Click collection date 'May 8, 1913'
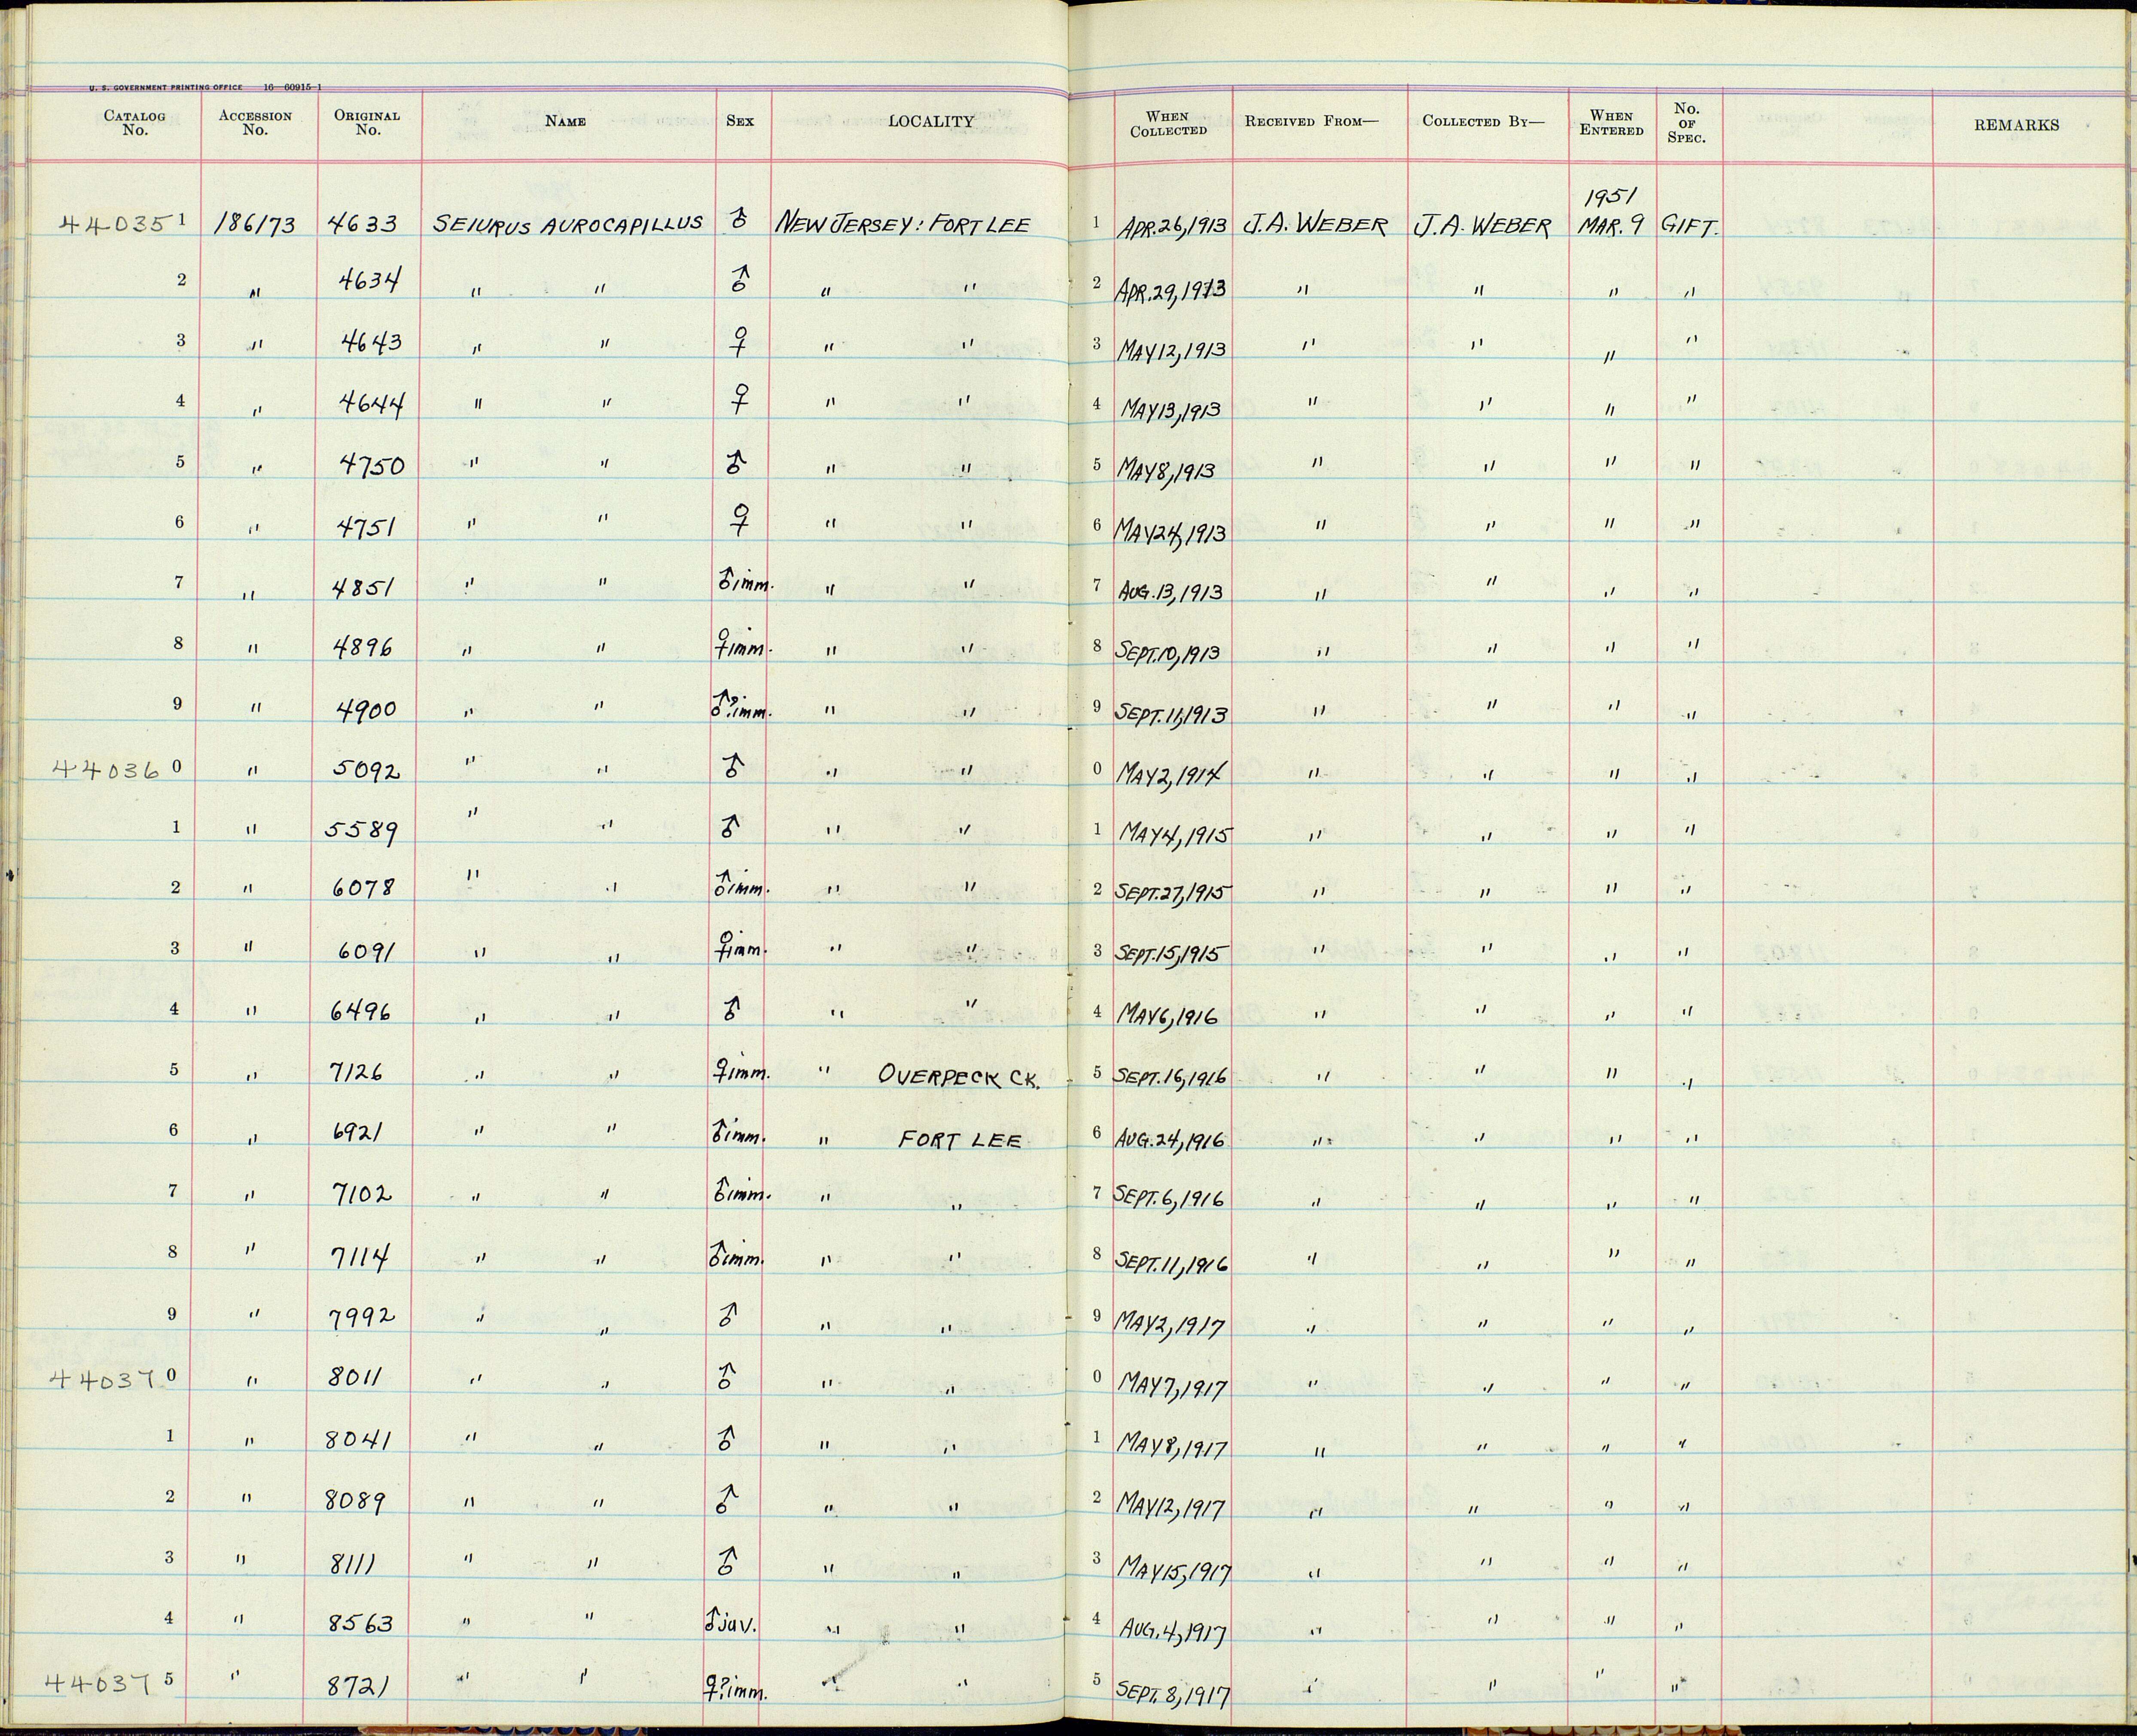Screen dimensions: 2137x1736 pyautogui.click(x=1167, y=471)
